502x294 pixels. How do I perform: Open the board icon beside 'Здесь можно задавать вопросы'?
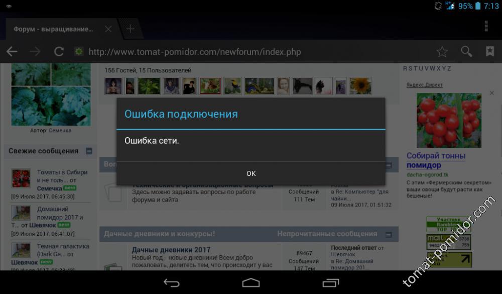[x=113, y=192]
